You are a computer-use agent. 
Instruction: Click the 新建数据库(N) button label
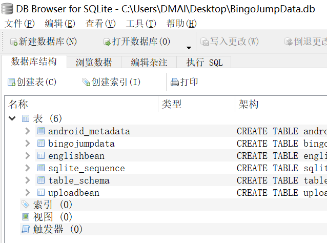(48, 42)
